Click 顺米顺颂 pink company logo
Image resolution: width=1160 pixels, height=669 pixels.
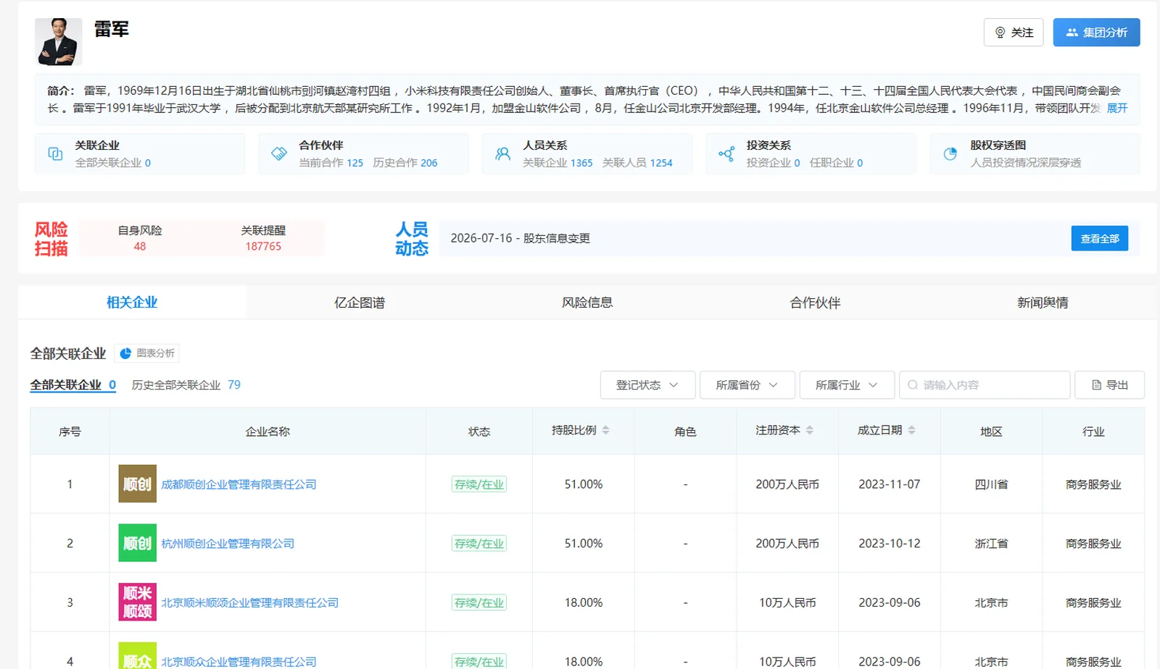138,602
